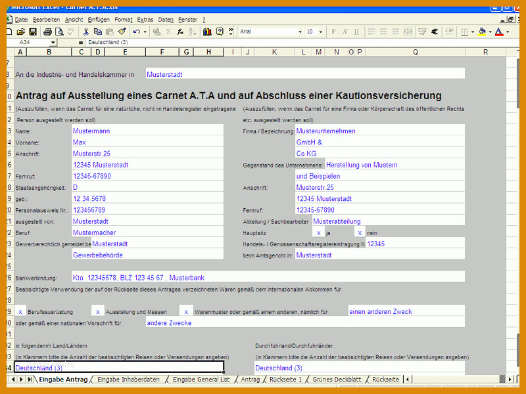Toggle underline formatting U button
This screenshot has width=526, height=394.
pyautogui.click(x=356, y=32)
